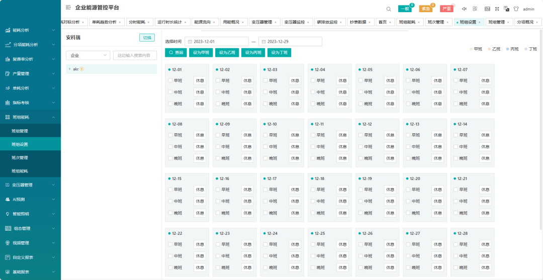Select the 晚班 checkbox for 12-19
Viewport: 543px width, 280px height.
(360, 213)
